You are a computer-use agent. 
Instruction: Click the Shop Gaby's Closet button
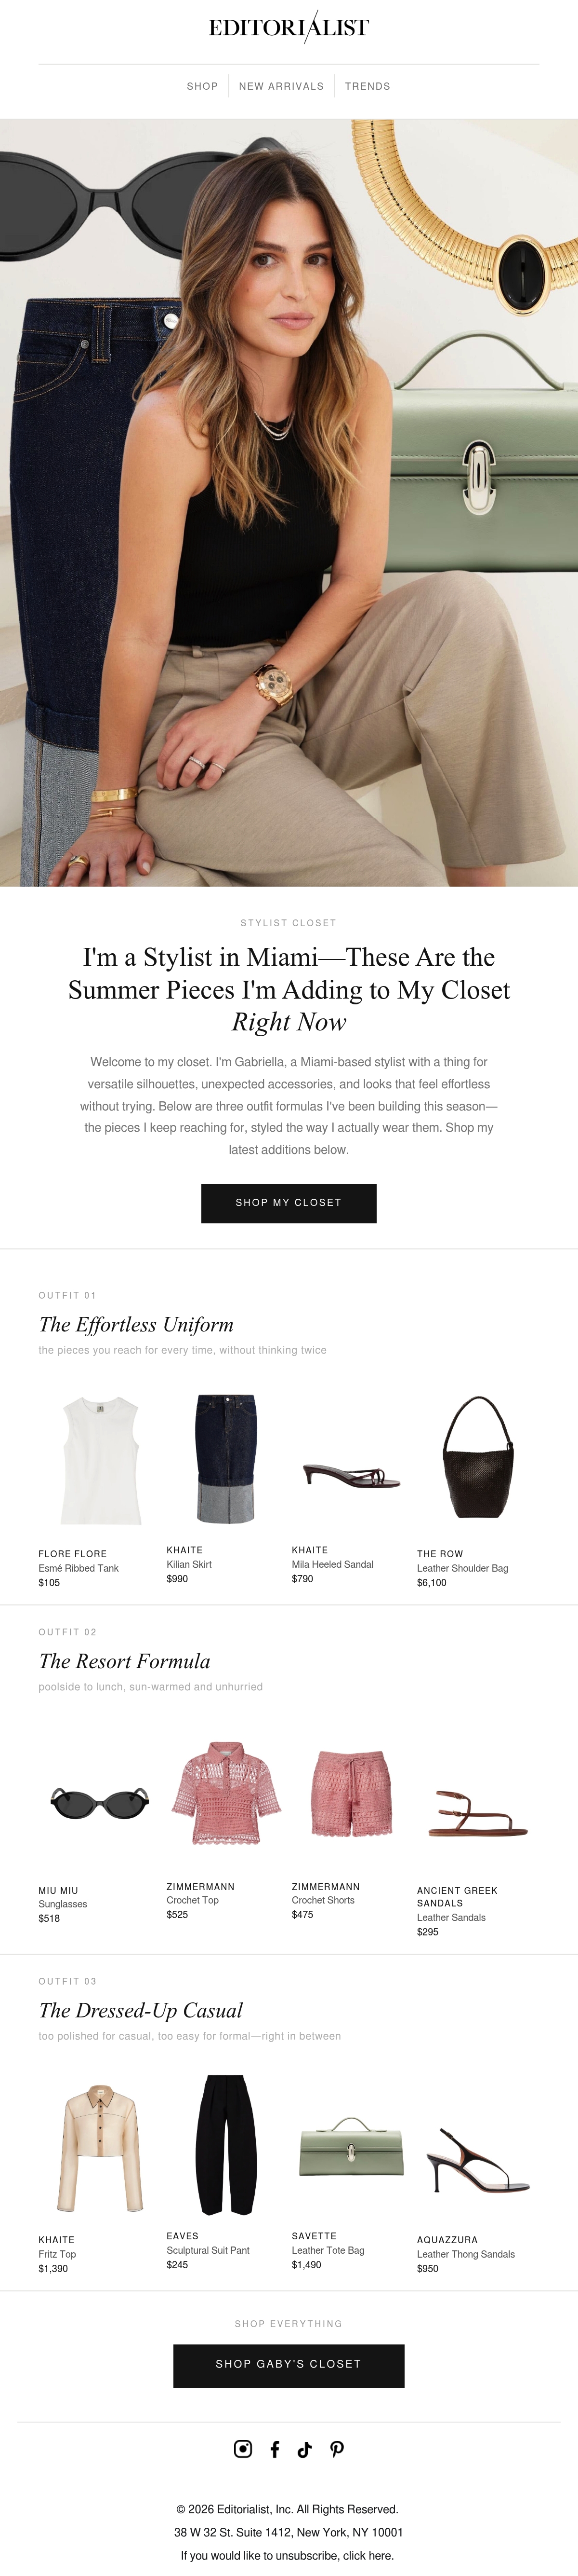point(289,2365)
